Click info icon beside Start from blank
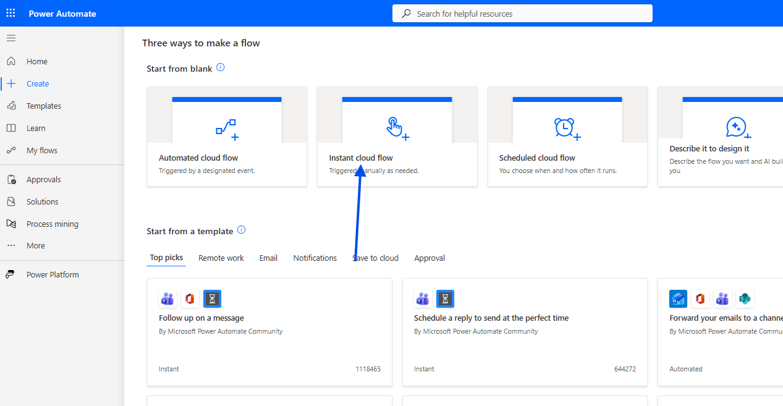Screen dimensions: 783x406 [221, 67]
